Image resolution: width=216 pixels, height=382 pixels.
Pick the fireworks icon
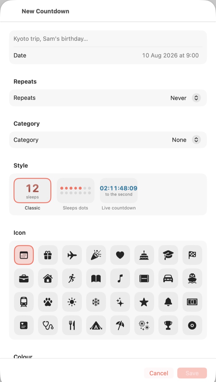point(144,325)
